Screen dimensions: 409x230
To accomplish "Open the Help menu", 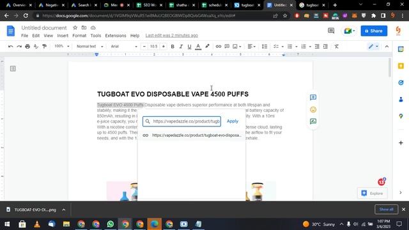I will [x=135, y=36].
